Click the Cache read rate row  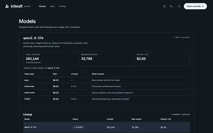[x=106, y=86]
